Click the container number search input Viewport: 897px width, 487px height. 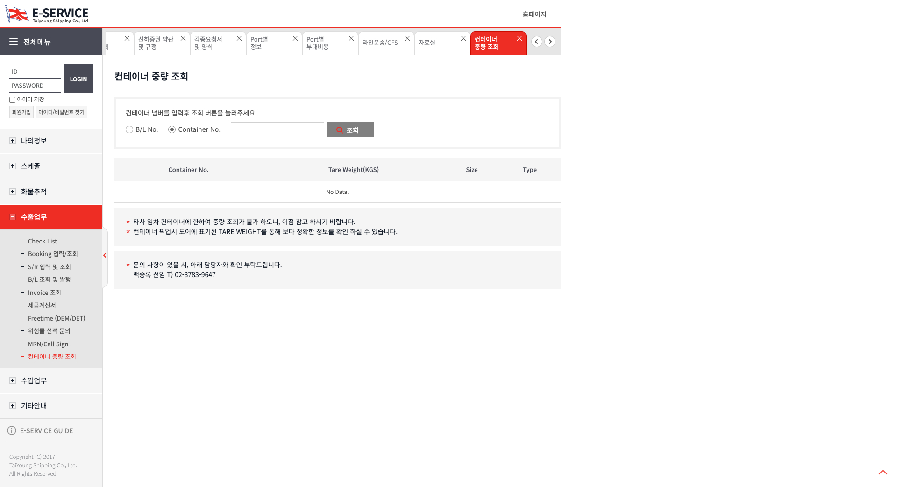tap(278, 130)
